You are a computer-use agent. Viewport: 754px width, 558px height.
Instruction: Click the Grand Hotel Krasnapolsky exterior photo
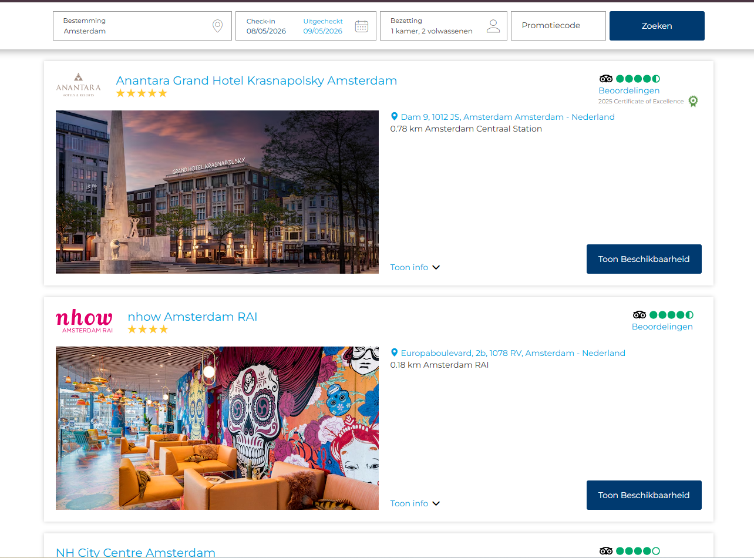tap(217, 192)
